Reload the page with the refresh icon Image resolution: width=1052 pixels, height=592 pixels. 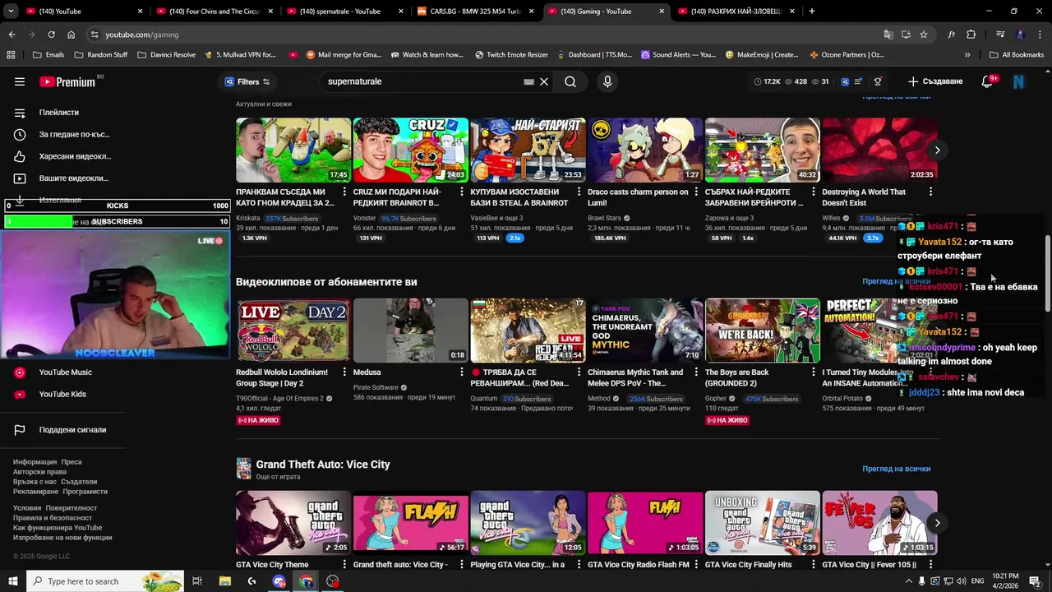coord(51,35)
